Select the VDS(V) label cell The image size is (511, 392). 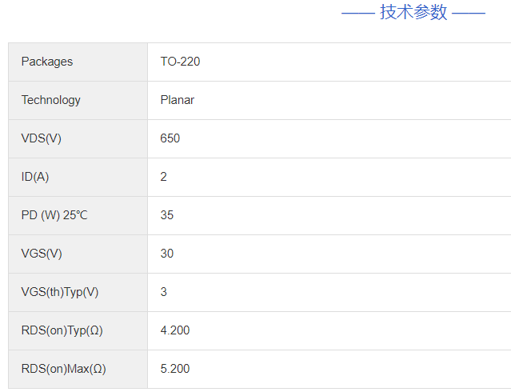(x=42, y=138)
